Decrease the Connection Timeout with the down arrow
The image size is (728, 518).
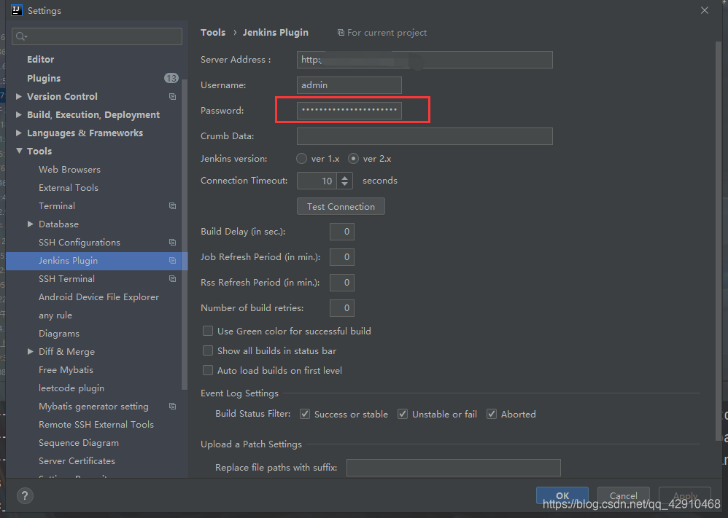(x=344, y=184)
